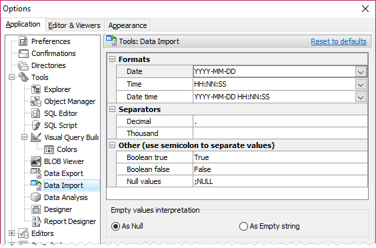Select the As Null radio button
This screenshot has height=248, width=376.
point(115,226)
